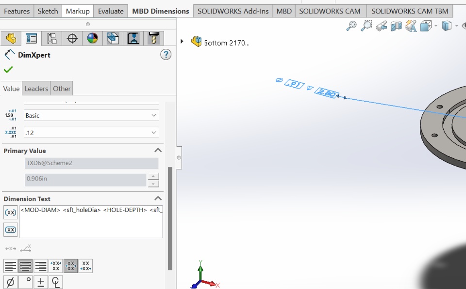Insert plus/minus symbol

click(x=41, y=282)
